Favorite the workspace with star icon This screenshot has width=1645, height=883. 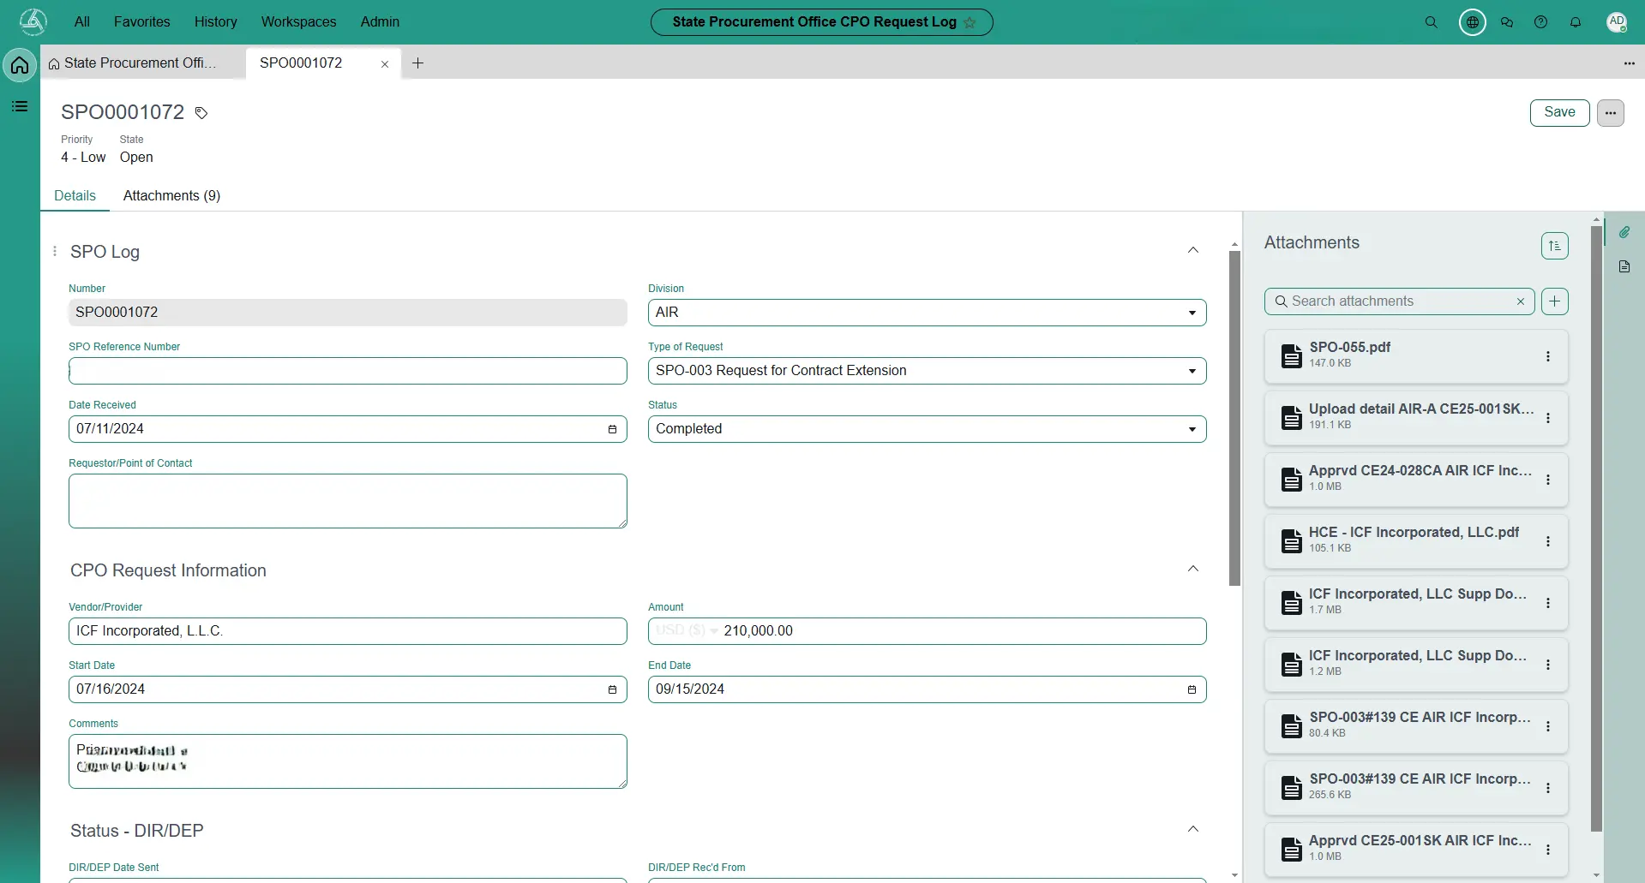pyautogui.click(x=970, y=22)
